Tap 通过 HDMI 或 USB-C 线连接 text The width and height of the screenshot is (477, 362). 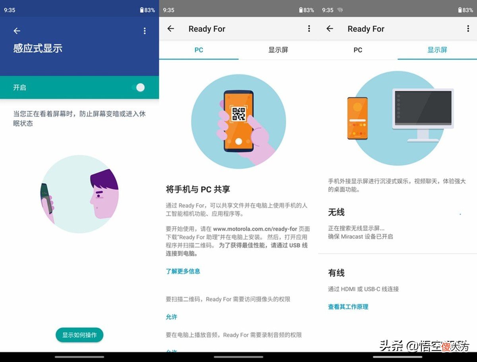[x=363, y=289]
